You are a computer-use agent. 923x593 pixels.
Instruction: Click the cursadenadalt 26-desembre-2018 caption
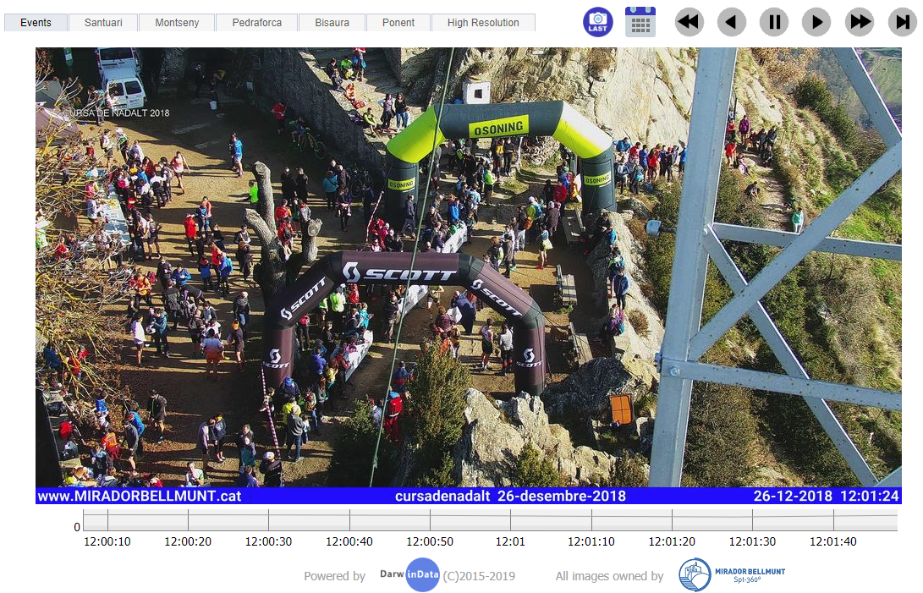(510, 496)
